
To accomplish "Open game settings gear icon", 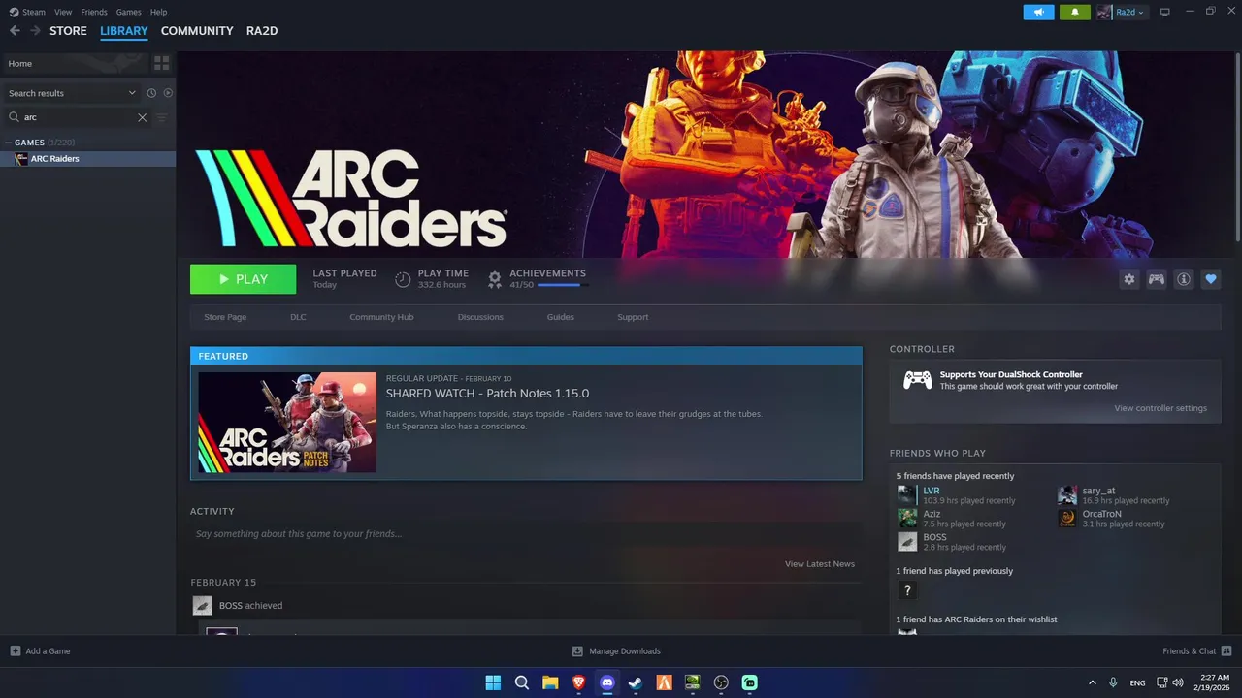I will click(x=1129, y=279).
